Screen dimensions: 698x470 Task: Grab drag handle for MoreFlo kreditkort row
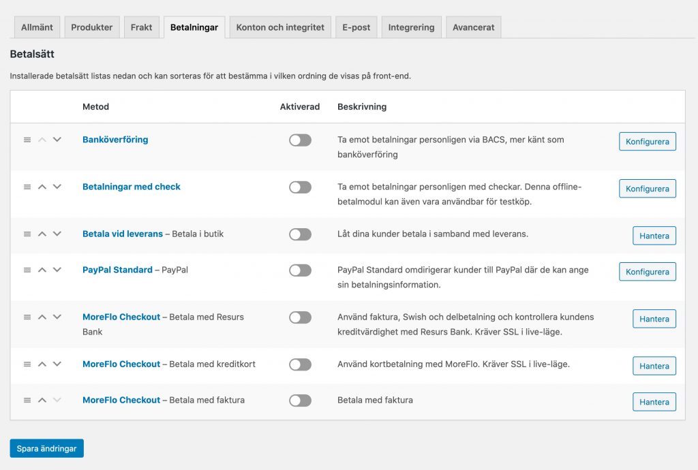pos(27,364)
